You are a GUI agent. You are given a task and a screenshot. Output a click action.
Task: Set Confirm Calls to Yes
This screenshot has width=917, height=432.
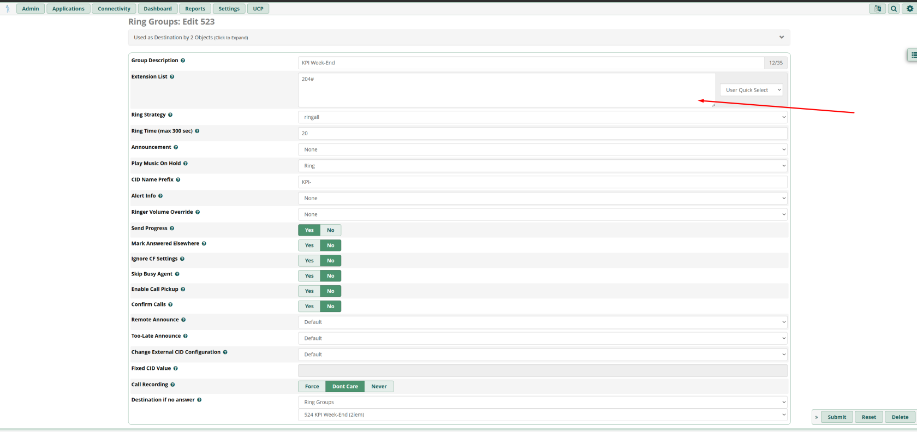pyautogui.click(x=309, y=307)
